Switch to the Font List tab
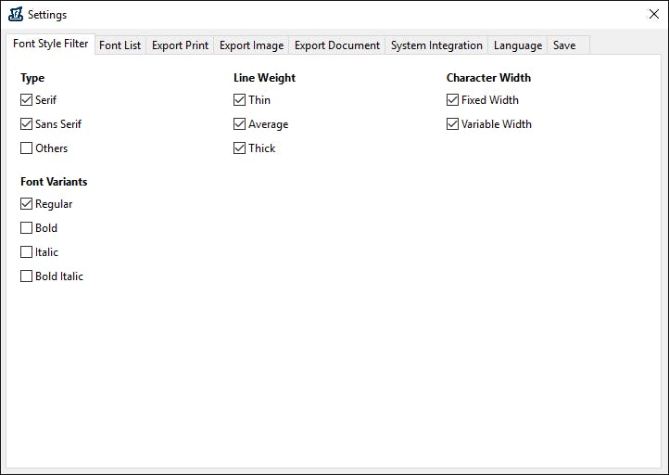Viewport: 669px width, 475px height. coord(120,45)
